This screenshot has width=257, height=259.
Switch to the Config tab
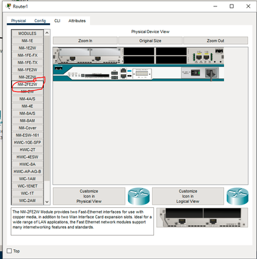pyautogui.click(x=40, y=21)
